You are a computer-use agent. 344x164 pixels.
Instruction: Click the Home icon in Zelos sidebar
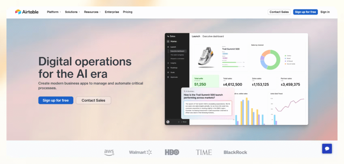pos(168,41)
